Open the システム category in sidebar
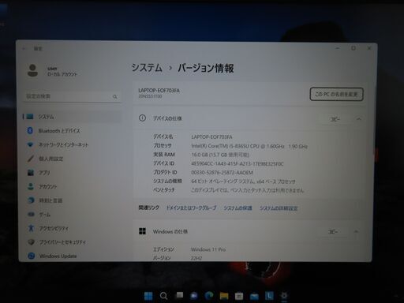Screen dimensions: 404x303 coord(72,117)
